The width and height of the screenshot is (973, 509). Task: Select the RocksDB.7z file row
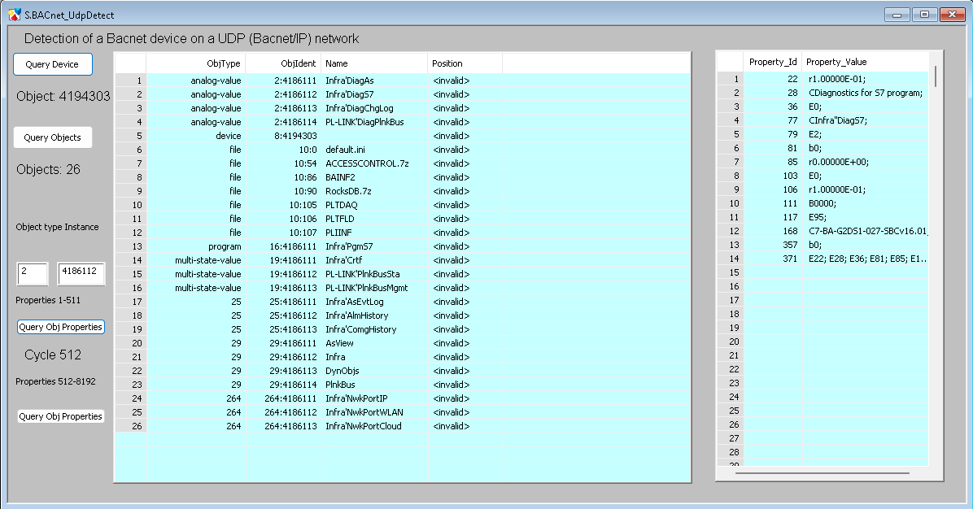(351, 191)
